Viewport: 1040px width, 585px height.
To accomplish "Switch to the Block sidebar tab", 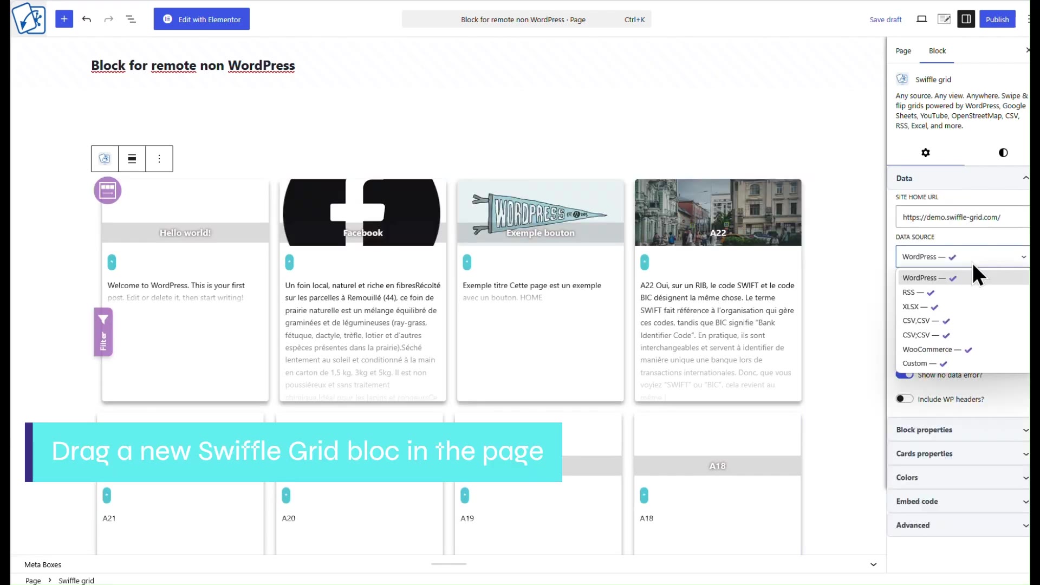I will (x=937, y=51).
